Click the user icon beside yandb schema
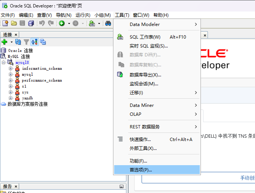 17,98
